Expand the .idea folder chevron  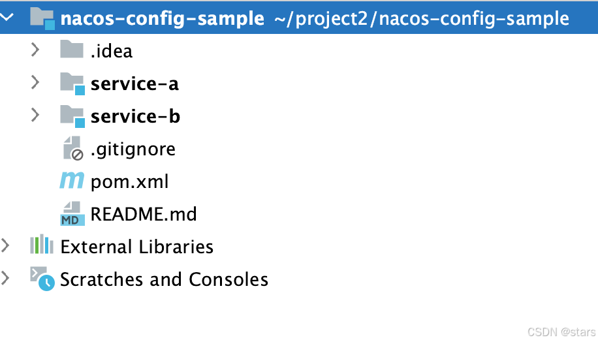coord(35,50)
